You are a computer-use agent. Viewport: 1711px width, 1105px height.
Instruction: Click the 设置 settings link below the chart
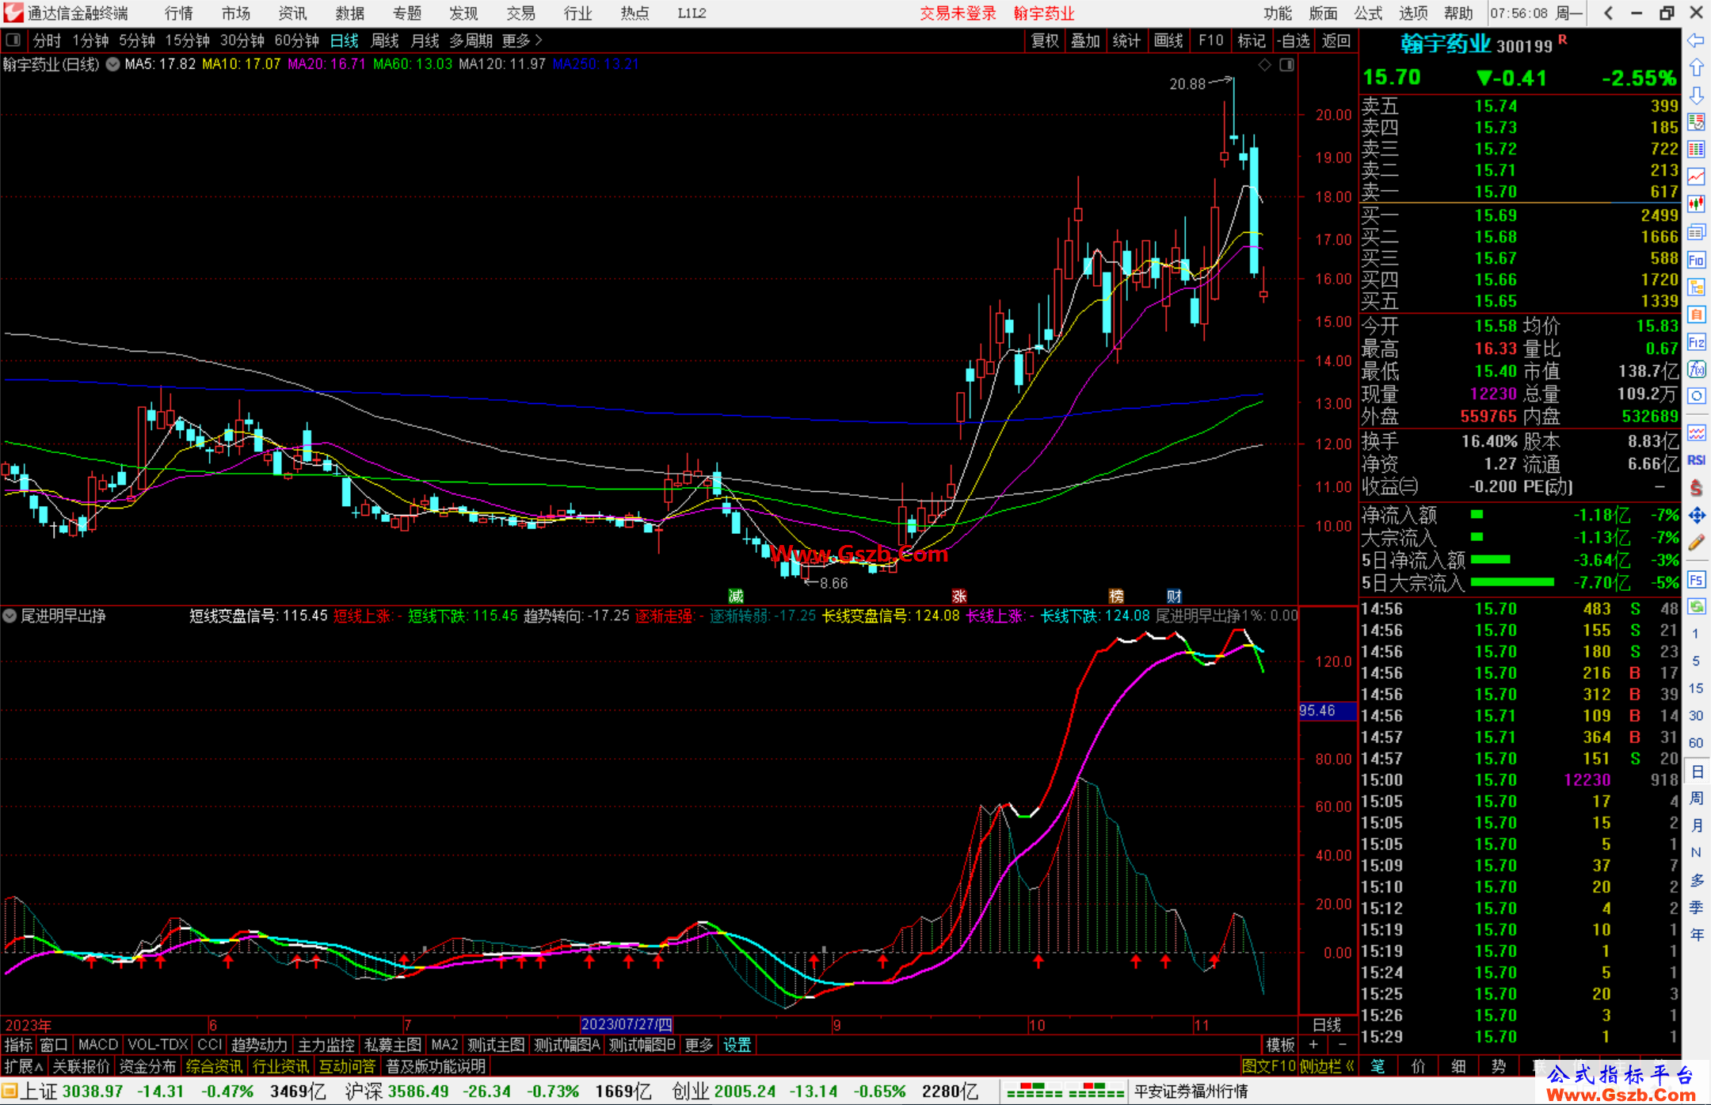pyautogui.click(x=737, y=1045)
